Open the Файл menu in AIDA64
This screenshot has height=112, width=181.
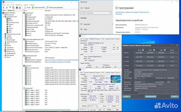click(4, 5)
